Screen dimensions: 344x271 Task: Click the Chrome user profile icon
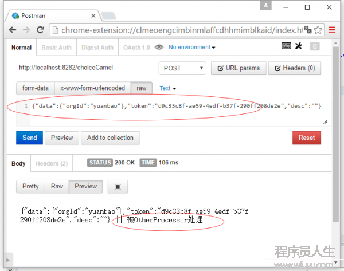(x=265, y=5)
